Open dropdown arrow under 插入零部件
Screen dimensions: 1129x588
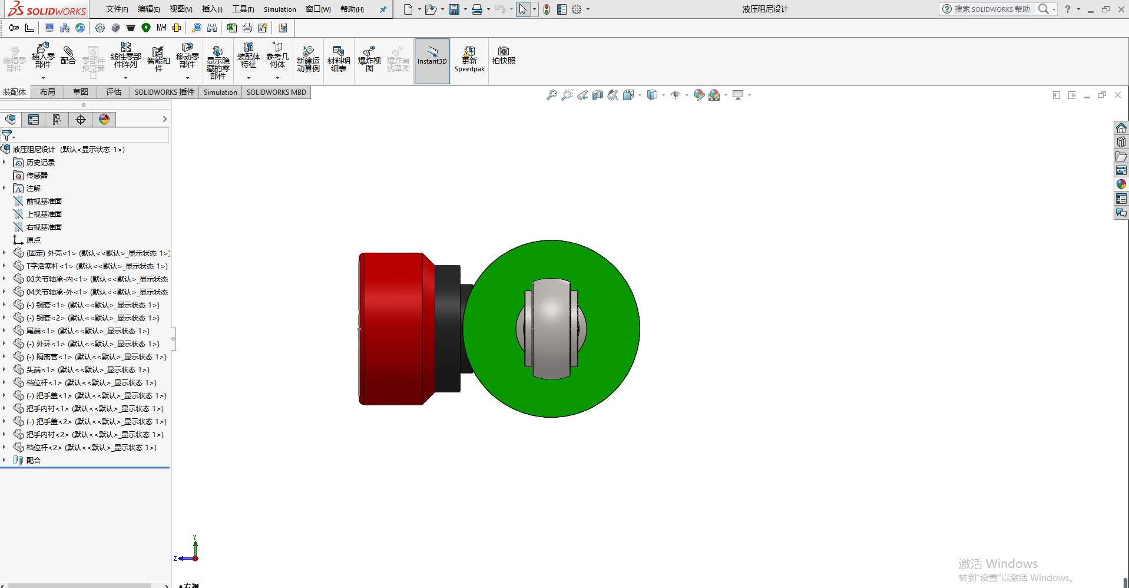[43, 78]
